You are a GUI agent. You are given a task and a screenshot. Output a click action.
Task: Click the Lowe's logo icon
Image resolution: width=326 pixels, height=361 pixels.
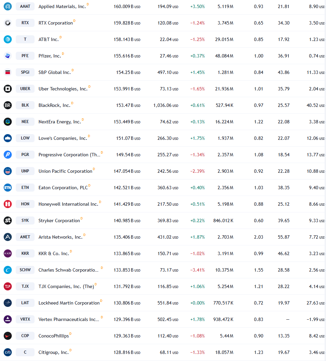(x=8, y=138)
